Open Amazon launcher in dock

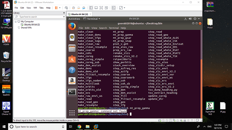[72, 81]
